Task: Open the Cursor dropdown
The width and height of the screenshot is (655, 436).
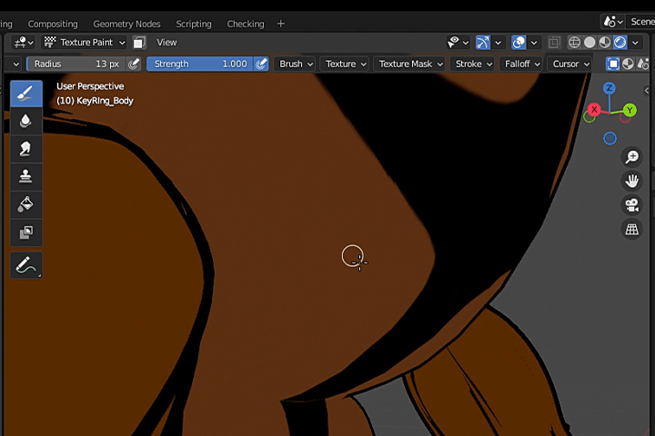Action: point(570,64)
